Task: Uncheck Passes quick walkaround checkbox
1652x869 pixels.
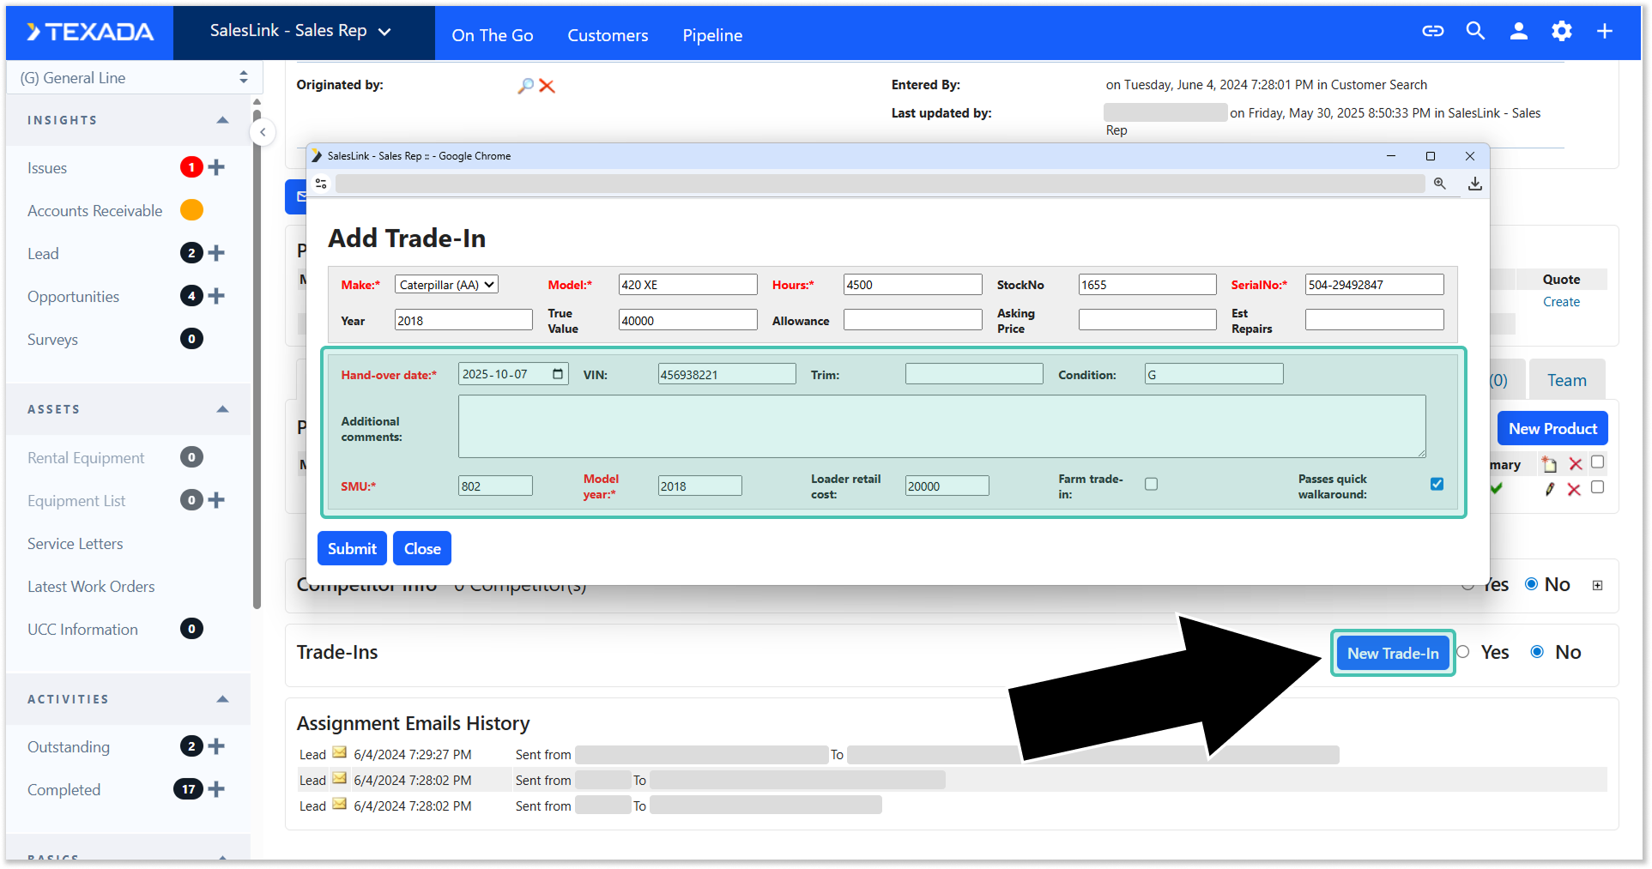Action: [1437, 485]
